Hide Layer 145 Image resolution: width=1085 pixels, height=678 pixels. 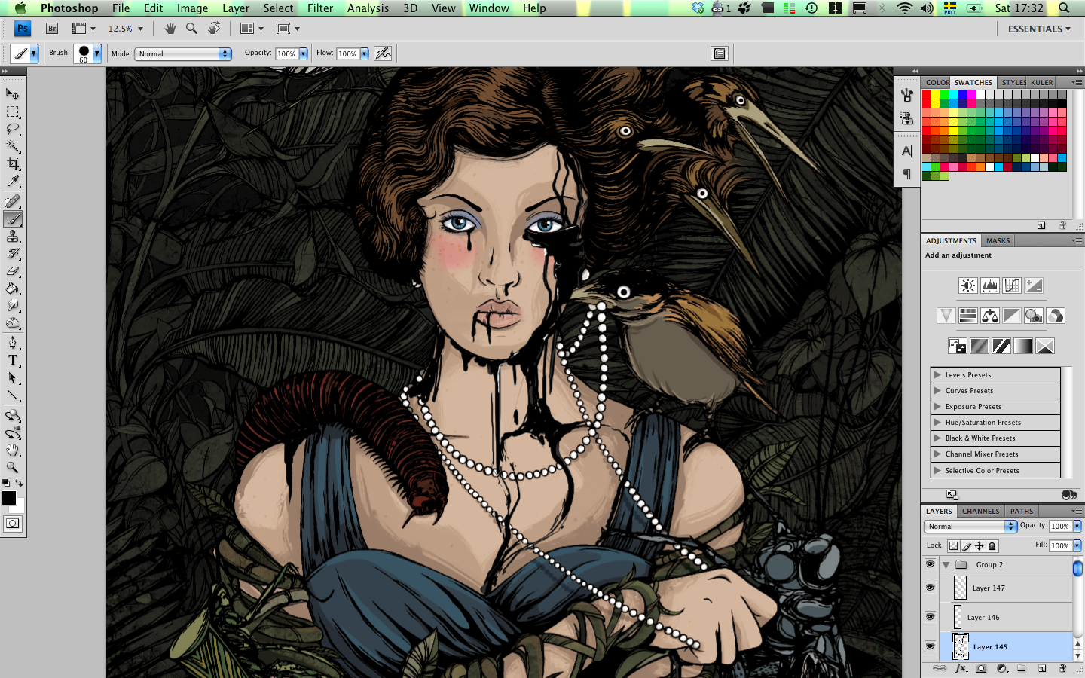pos(930,646)
